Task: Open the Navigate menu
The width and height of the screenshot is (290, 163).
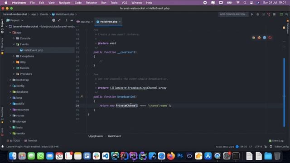Action: [64, 3]
